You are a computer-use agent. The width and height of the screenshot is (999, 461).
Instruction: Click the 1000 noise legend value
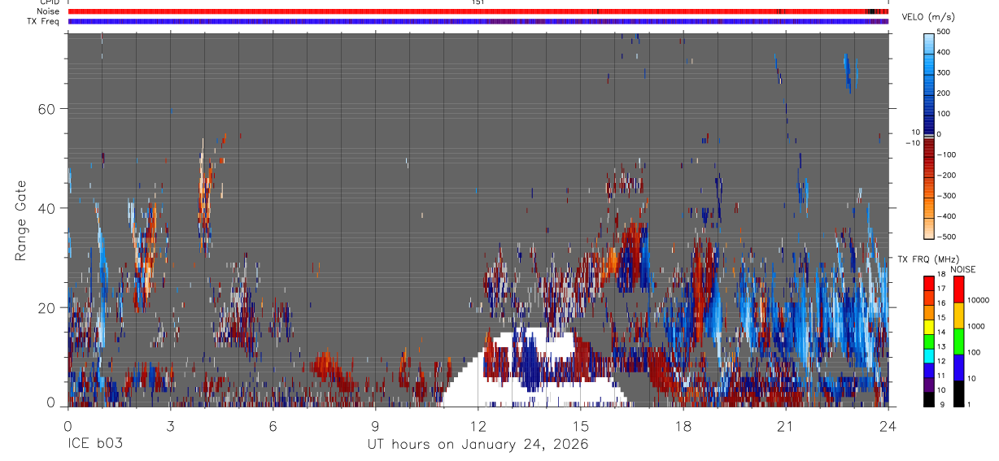coord(975,326)
